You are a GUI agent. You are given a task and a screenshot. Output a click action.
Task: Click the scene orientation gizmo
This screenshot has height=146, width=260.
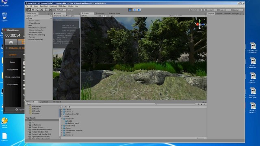coord(199,24)
